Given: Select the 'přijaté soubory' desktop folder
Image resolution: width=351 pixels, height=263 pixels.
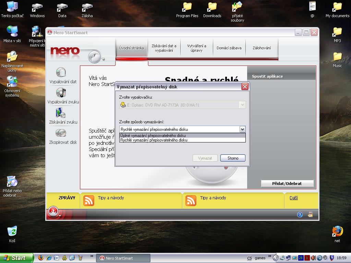Looking at the screenshot, I should point(237,12).
